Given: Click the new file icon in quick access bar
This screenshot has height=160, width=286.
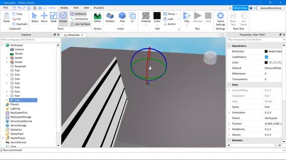Looking at the screenshot, I should [x=14, y=8].
